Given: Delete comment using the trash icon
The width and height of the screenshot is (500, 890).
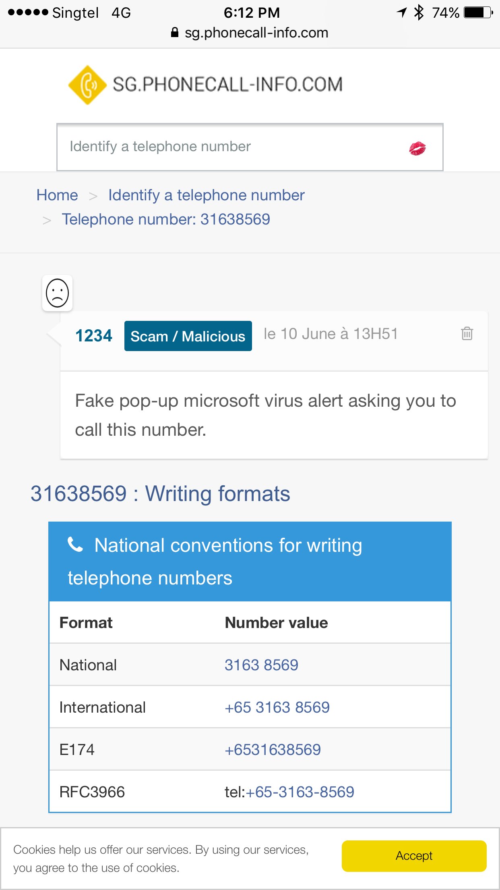Looking at the screenshot, I should [x=467, y=333].
